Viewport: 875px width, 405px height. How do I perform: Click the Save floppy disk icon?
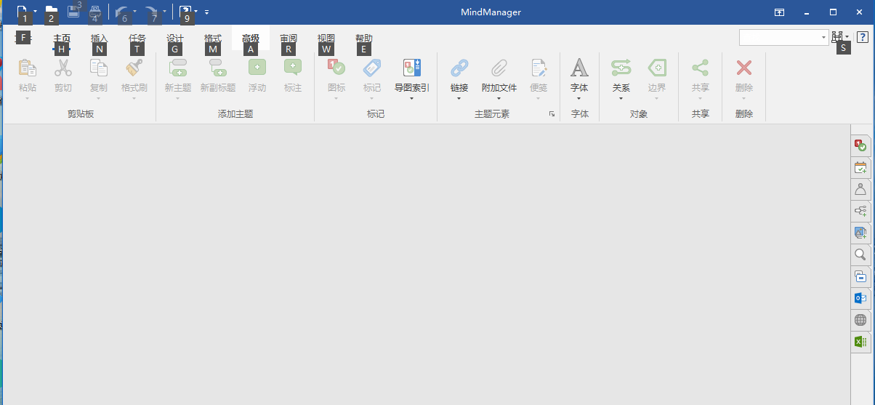pos(73,12)
